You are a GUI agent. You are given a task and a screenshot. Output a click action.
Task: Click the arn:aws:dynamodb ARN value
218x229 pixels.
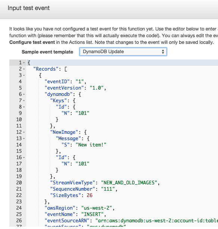click(156, 220)
